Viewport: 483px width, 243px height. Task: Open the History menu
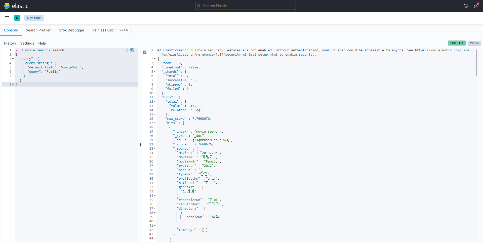(x=10, y=43)
